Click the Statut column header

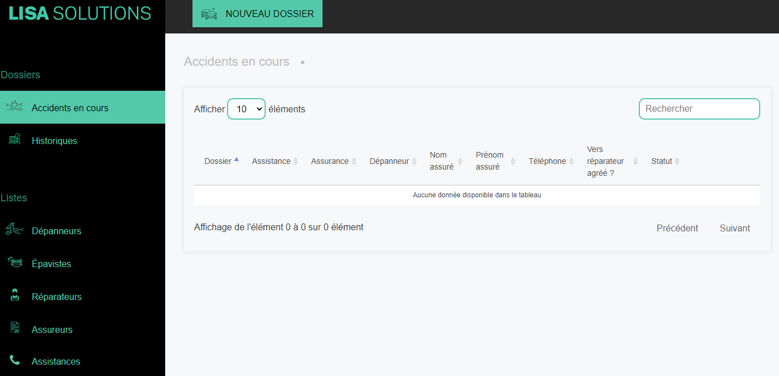[x=661, y=161]
